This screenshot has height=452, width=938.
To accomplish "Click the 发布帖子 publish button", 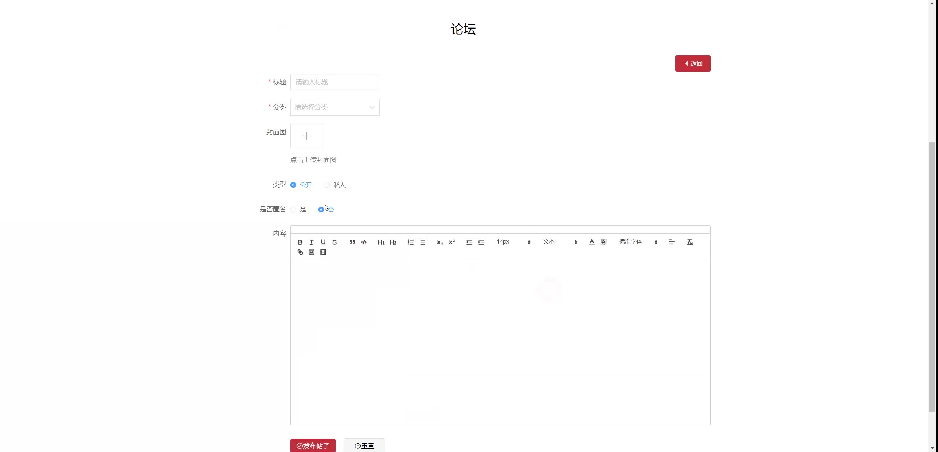I will click(313, 445).
